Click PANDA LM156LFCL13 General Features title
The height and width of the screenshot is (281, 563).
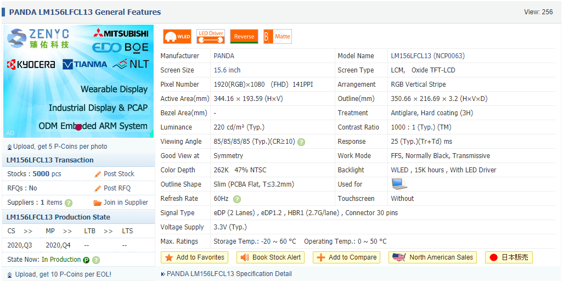point(85,12)
